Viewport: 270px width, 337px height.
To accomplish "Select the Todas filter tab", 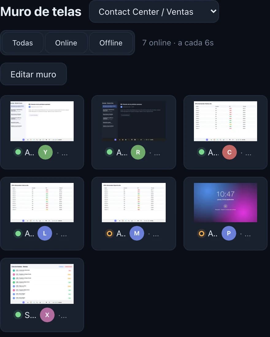I will [23, 43].
